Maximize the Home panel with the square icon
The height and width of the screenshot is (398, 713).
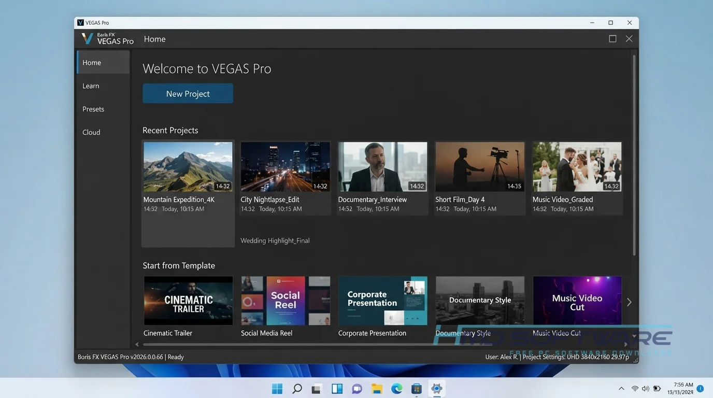612,39
